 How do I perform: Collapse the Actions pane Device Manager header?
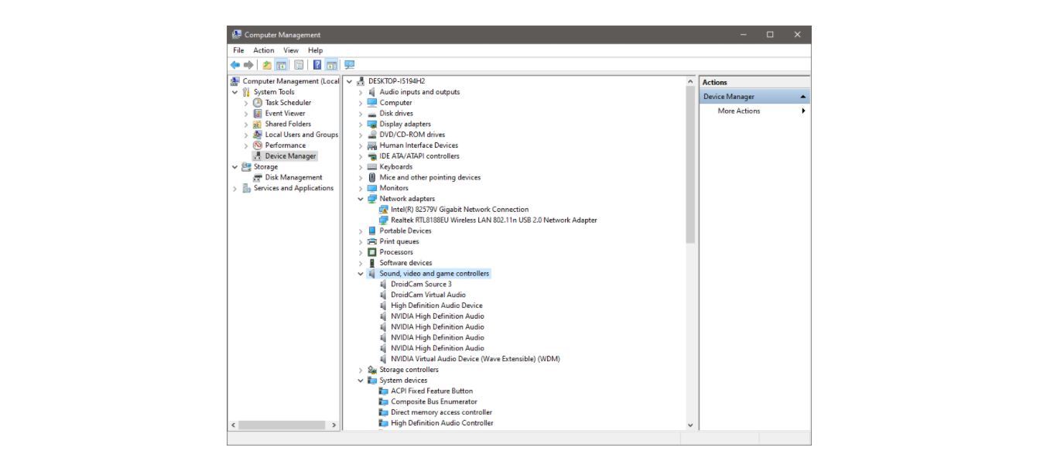click(x=805, y=95)
